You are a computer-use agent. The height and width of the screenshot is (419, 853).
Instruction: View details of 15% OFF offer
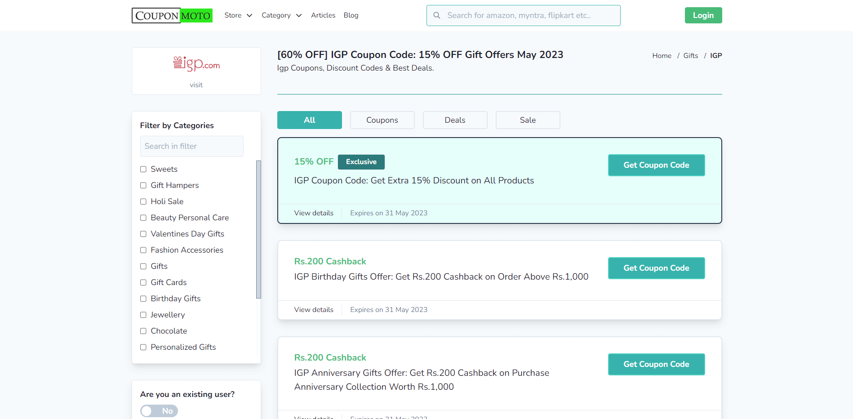[314, 213]
